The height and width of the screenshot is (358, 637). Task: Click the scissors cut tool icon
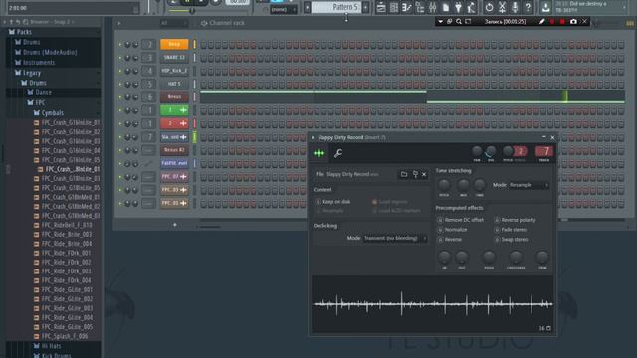tap(502, 7)
